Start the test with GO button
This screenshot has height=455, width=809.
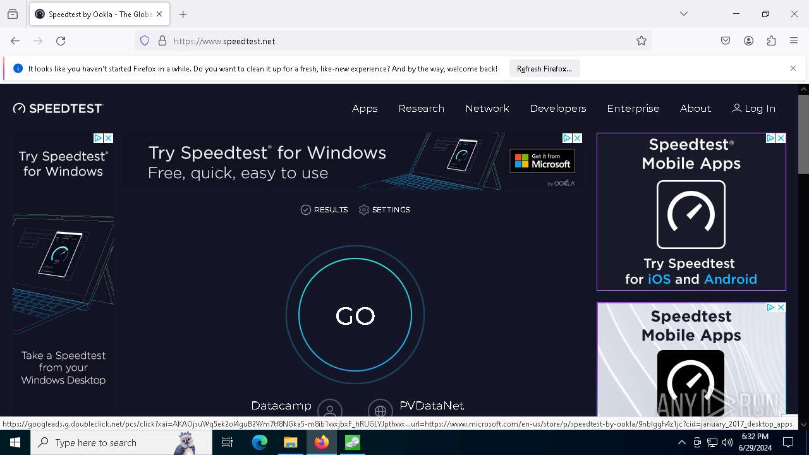tap(355, 315)
